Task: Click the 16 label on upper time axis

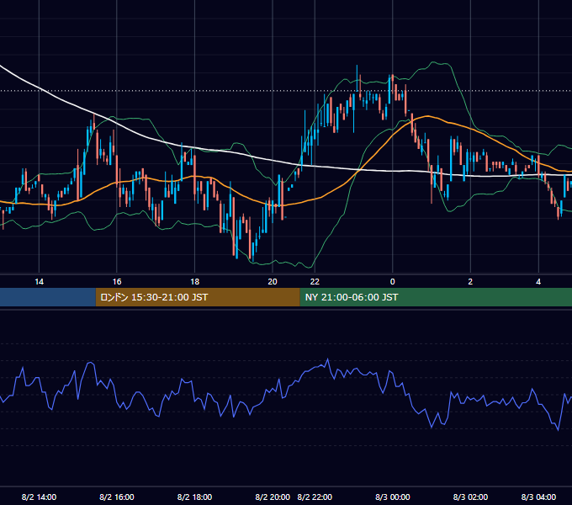Action: (x=117, y=282)
